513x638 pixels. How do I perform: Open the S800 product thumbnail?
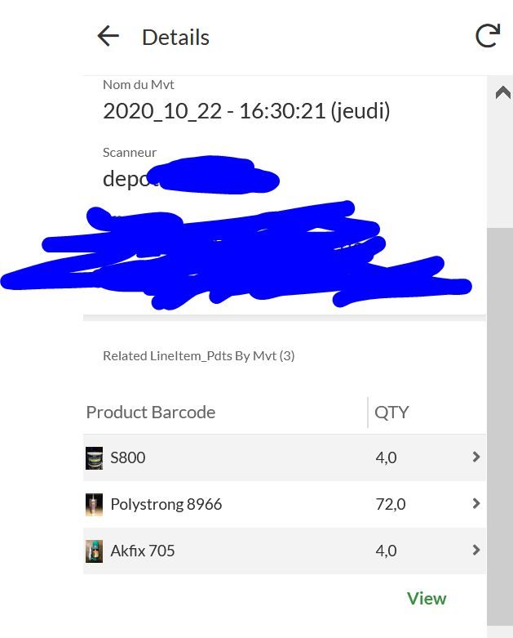coord(95,457)
